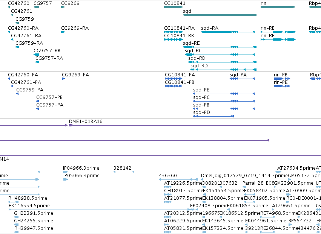
Task: Select the CG42761-PA protein label
Action: (26, 82)
